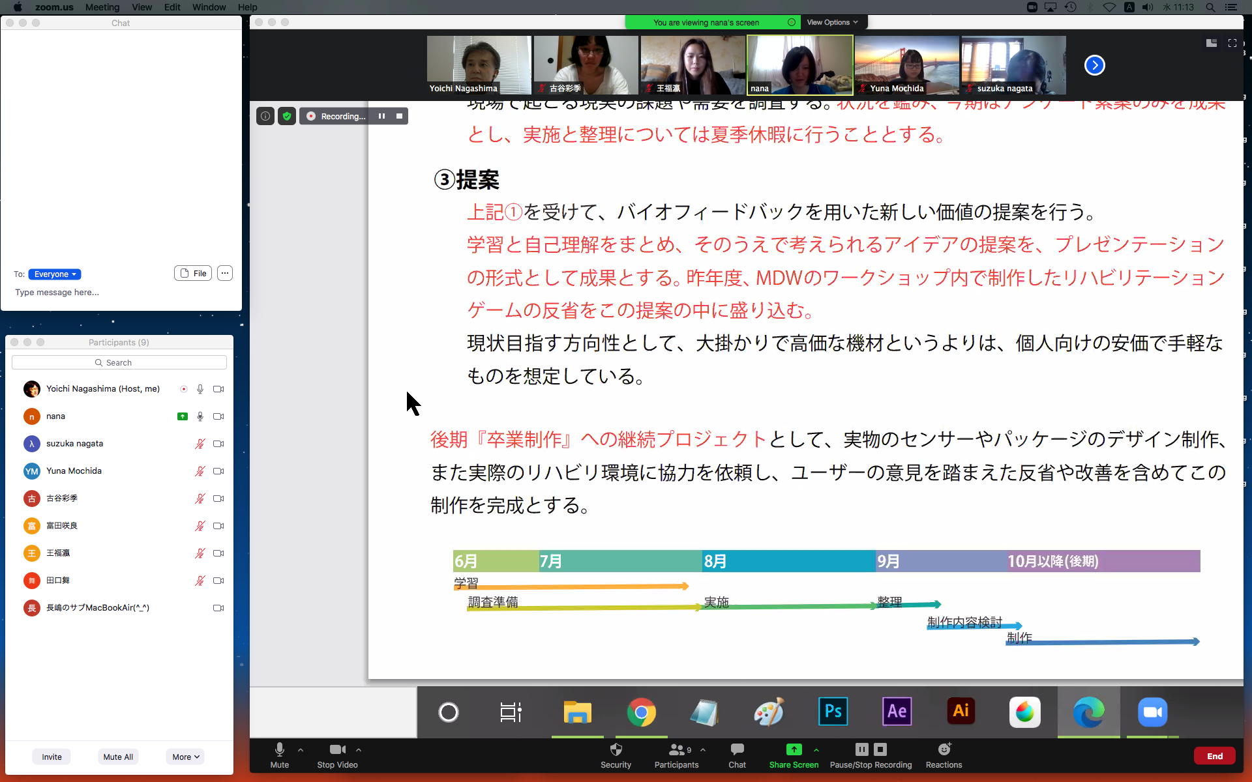Open Reactions emoji icon
Image resolution: width=1252 pixels, height=782 pixels.
944,749
